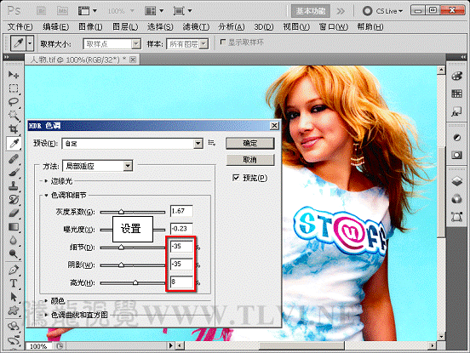Viewport: 470px width, 353px height.
Task: Select the Magic Wand tool
Action: pos(13,116)
